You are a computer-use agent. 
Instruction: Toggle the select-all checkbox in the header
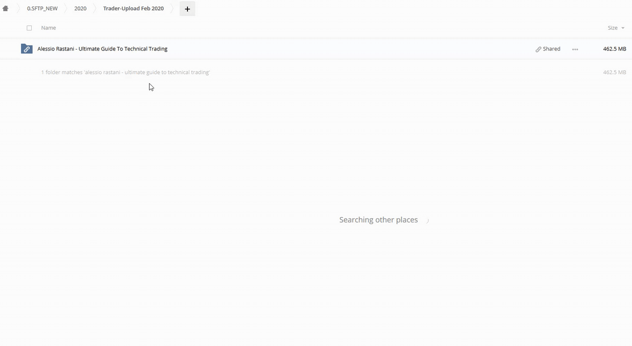(29, 28)
